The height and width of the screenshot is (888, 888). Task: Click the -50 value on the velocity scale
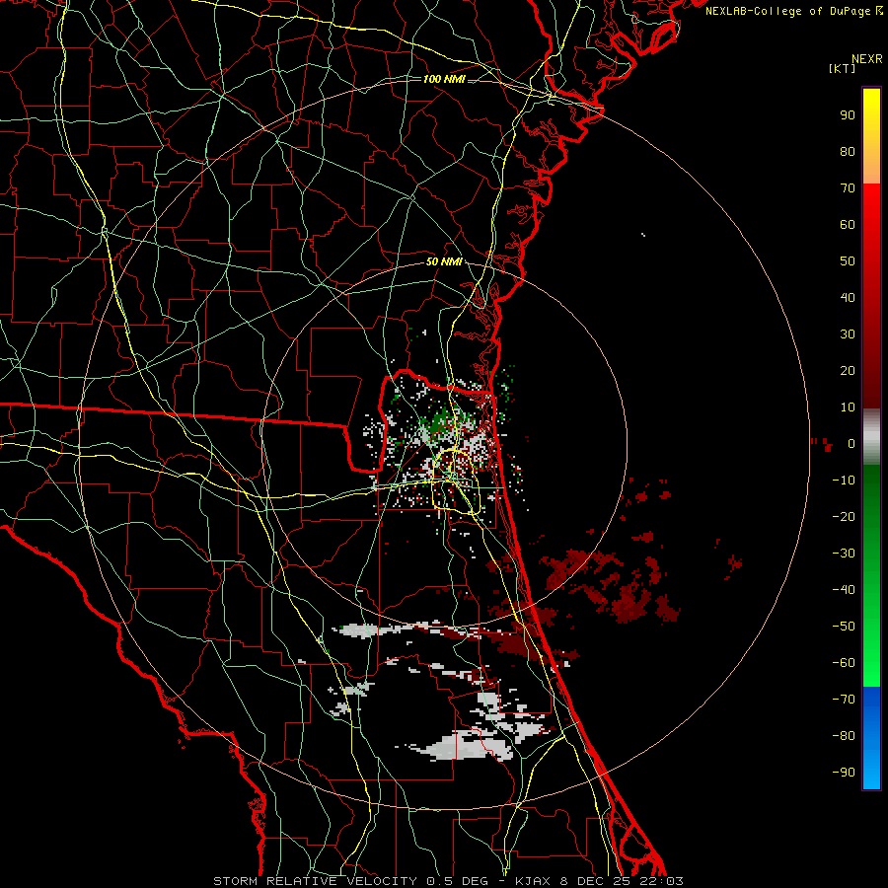tap(844, 627)
